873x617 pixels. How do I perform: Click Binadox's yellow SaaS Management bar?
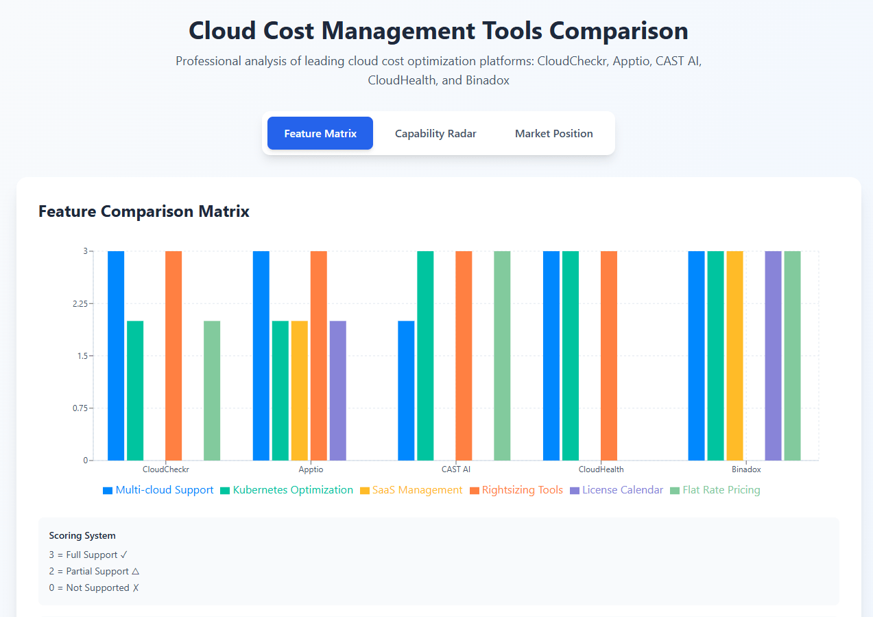click(x=735, y=356)
